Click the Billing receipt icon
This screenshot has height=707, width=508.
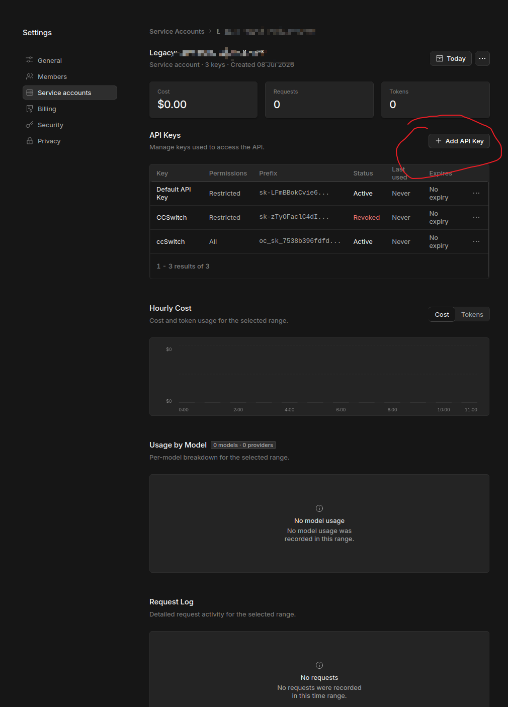pyautogui.click(x=30, y=109)
